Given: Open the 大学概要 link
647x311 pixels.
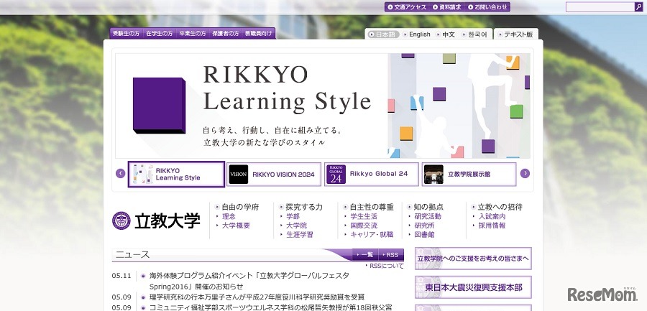Looking at the screenshot, I should click(236, 226).
